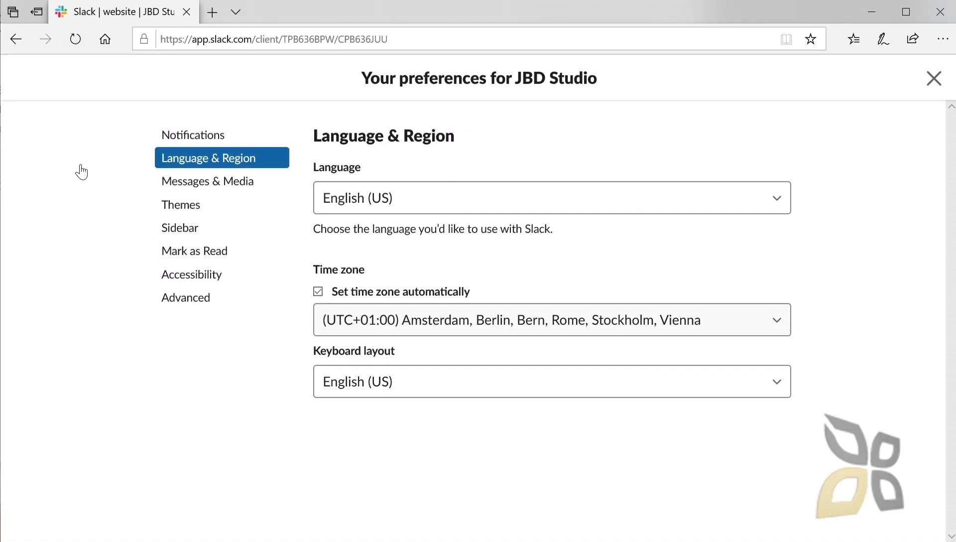The height and width of the screenshot is (542, 956).
Task: Click the Share page icon
Action: tap(913, 39)
